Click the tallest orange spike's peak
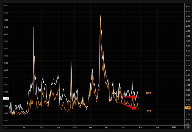 (101, 16)
